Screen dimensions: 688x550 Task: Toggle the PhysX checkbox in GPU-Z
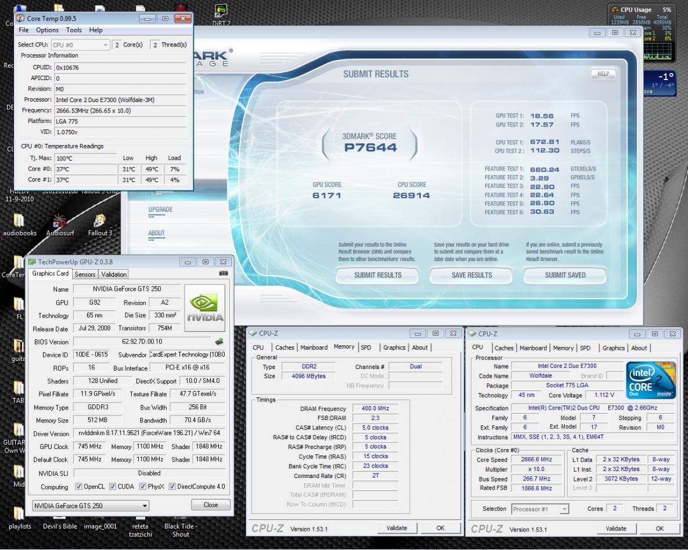(143, 486)
